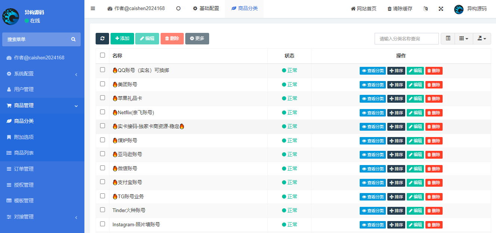This screenshot has height=233, width=496.
Task: Click 查看分类 for Netflix奈飞账号 row
Action: point(372,112)
